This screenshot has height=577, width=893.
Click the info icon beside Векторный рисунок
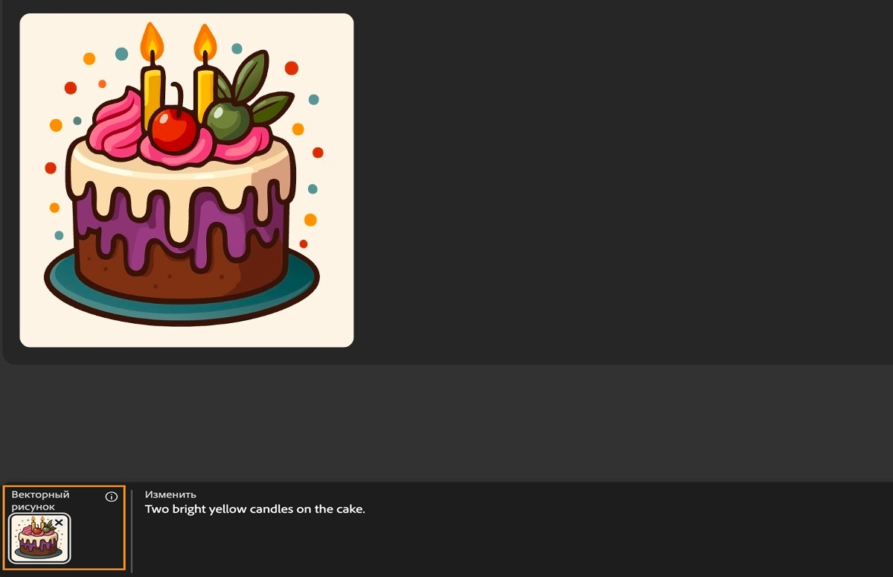[112, 497]
